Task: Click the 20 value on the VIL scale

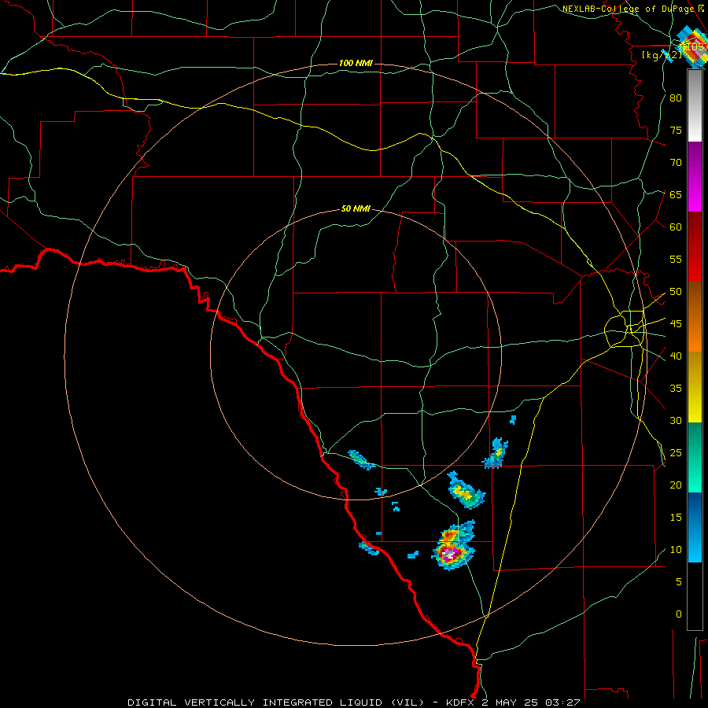Action: [x=676, y=485]
